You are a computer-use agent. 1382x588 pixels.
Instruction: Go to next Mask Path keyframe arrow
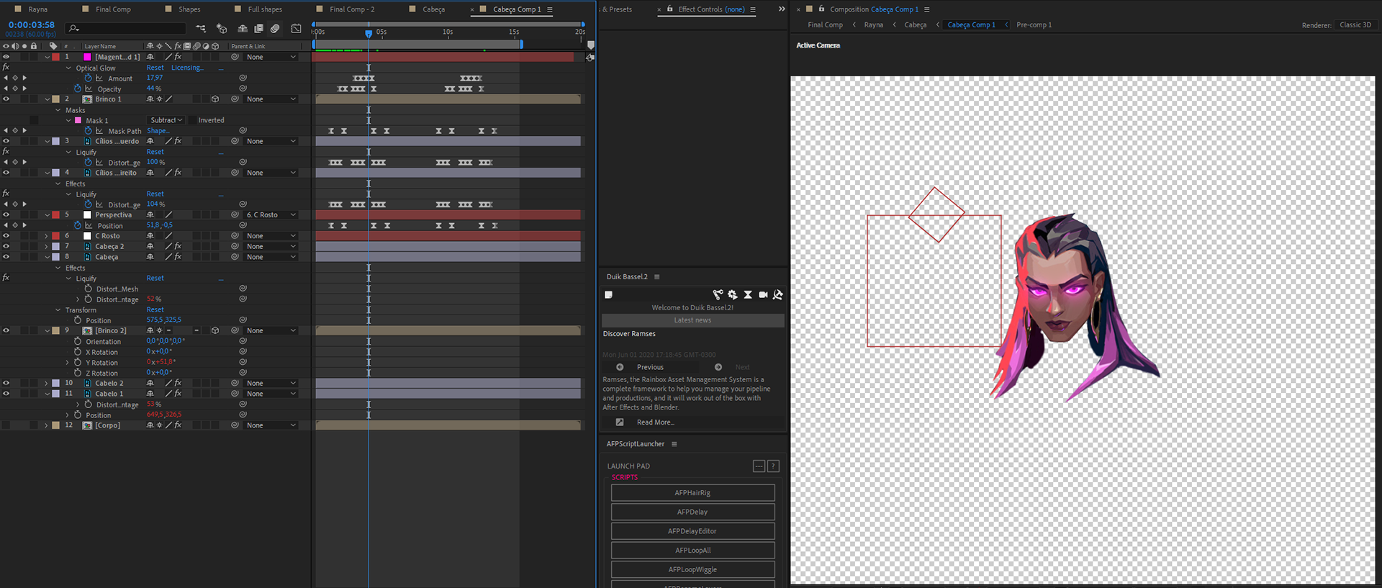click(24, 130)
